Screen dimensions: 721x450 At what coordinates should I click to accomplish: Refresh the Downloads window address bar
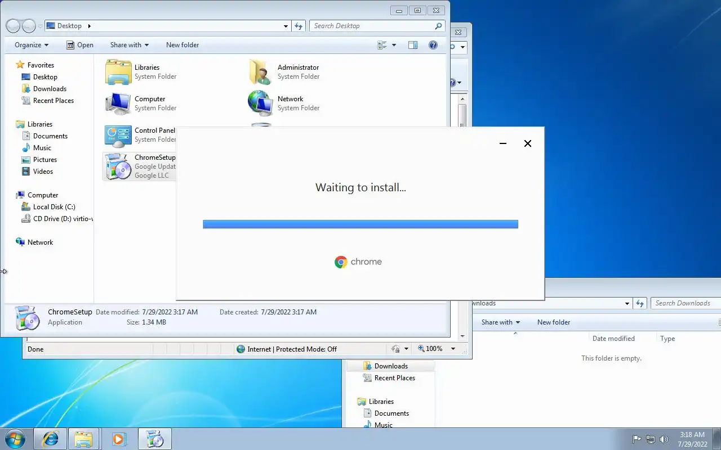tap(640, 303)
